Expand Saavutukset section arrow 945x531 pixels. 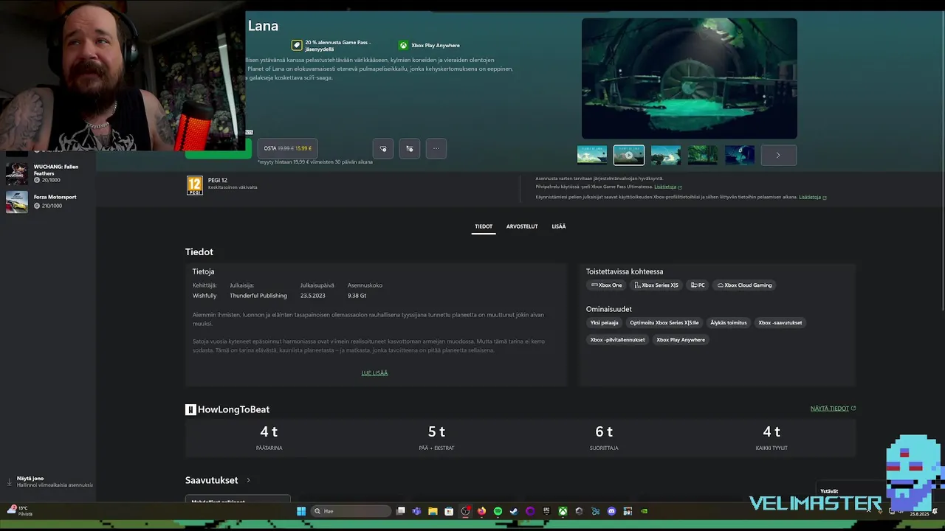(x=248, y=480)
